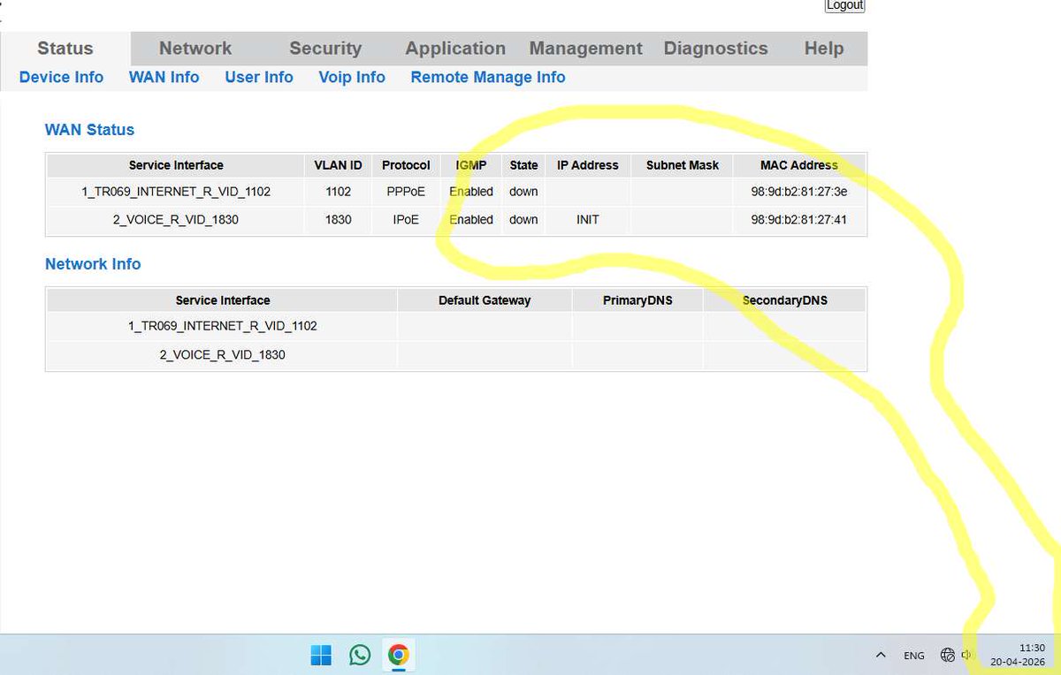This screenshot has width=1061, height=675.
Task: Click the ENG language indicator
Action: [914, 656]
